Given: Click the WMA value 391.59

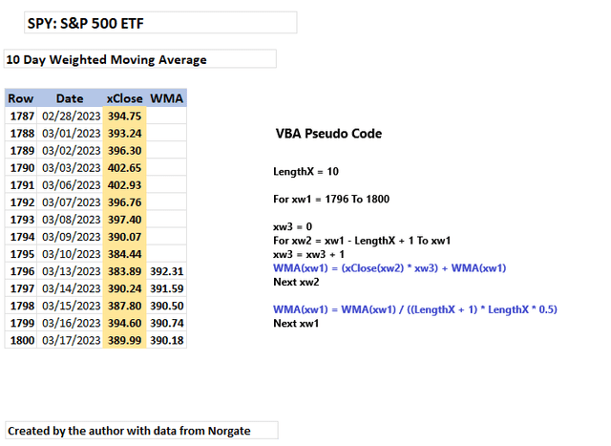Looking at the screenshot, I should [167, 288].
